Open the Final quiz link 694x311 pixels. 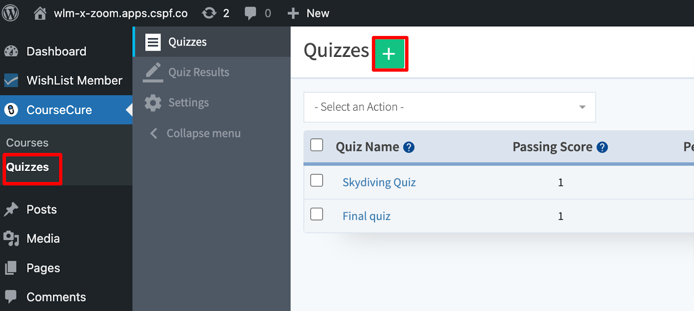(367, 216)
